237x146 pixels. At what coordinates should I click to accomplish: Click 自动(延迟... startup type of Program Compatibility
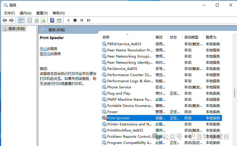coord(193,143)
